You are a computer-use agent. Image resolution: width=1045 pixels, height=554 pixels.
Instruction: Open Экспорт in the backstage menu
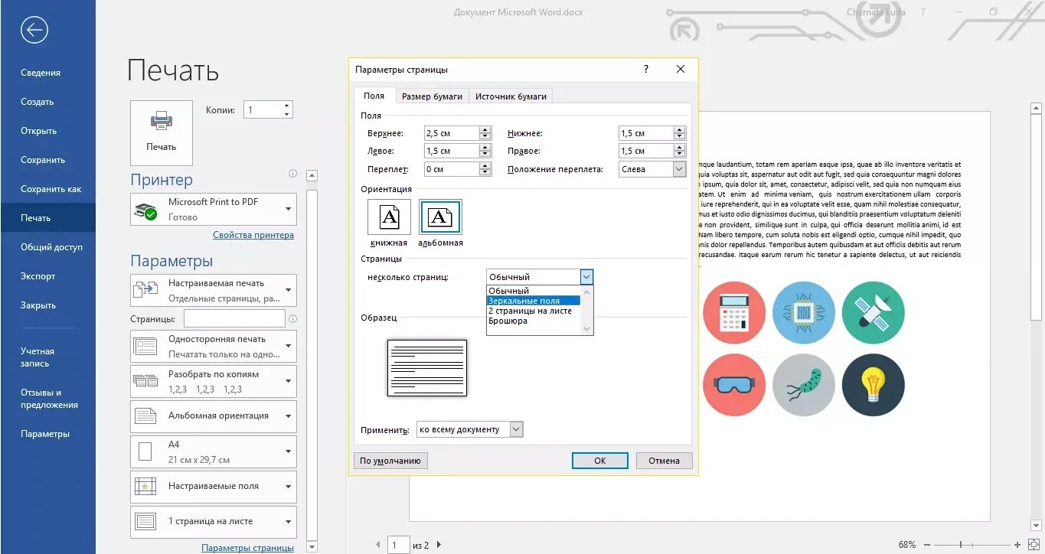coord(38,276)
